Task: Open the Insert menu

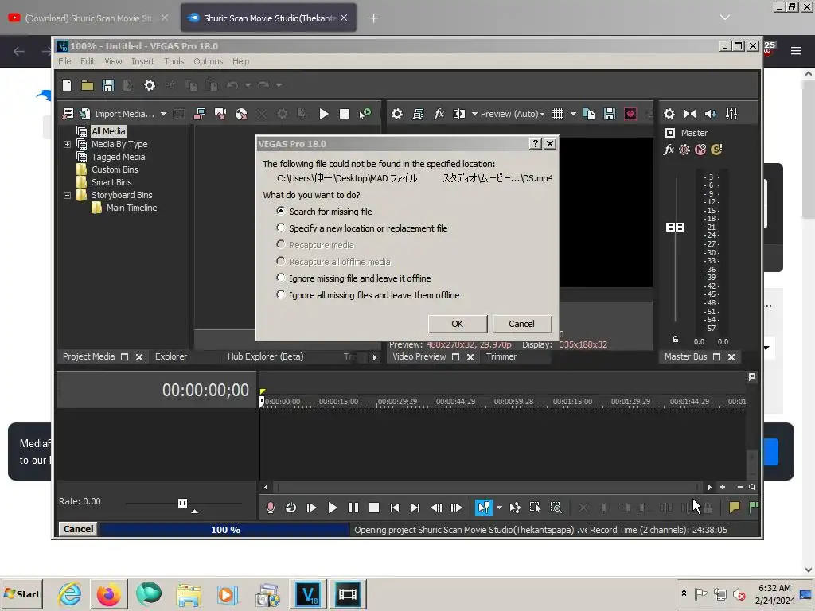Action: (x=143, y=61)
